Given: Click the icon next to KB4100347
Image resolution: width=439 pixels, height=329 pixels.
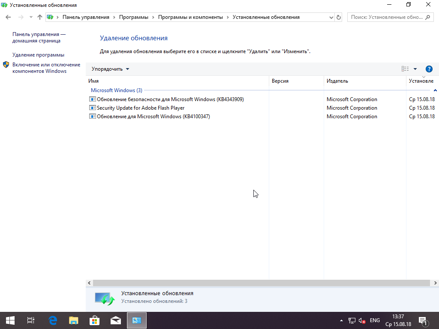Looking at the screenshot, I should 93,117.
